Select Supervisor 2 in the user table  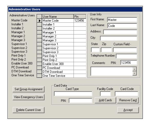coord(58,48)
